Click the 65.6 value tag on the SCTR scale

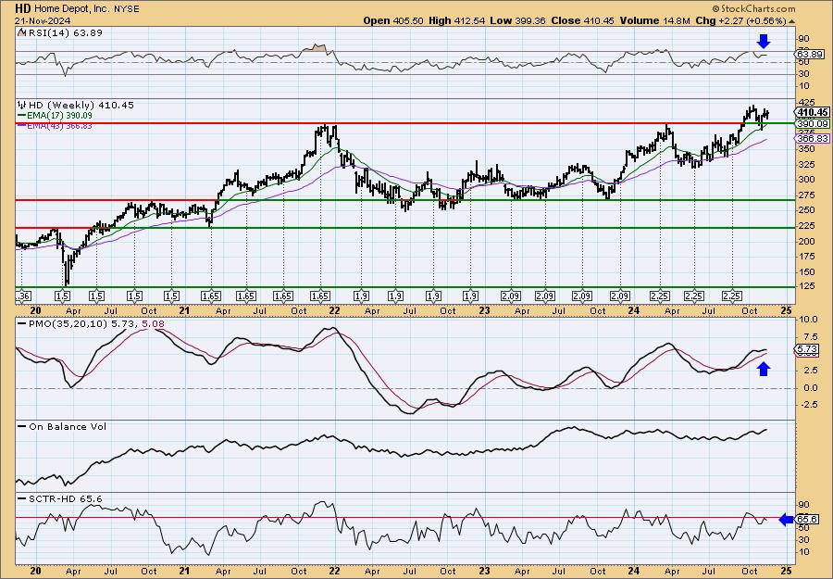807,520
